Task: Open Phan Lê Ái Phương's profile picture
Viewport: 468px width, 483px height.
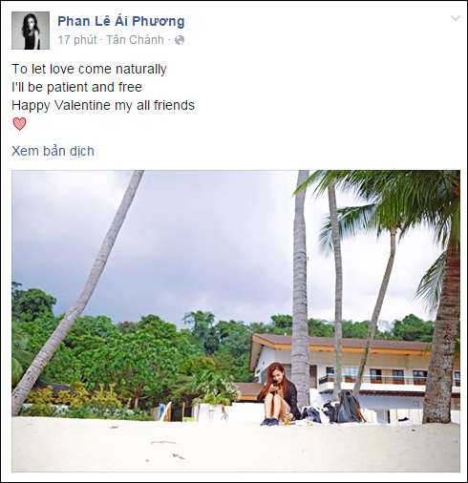Action: click(x=31, y=31)
